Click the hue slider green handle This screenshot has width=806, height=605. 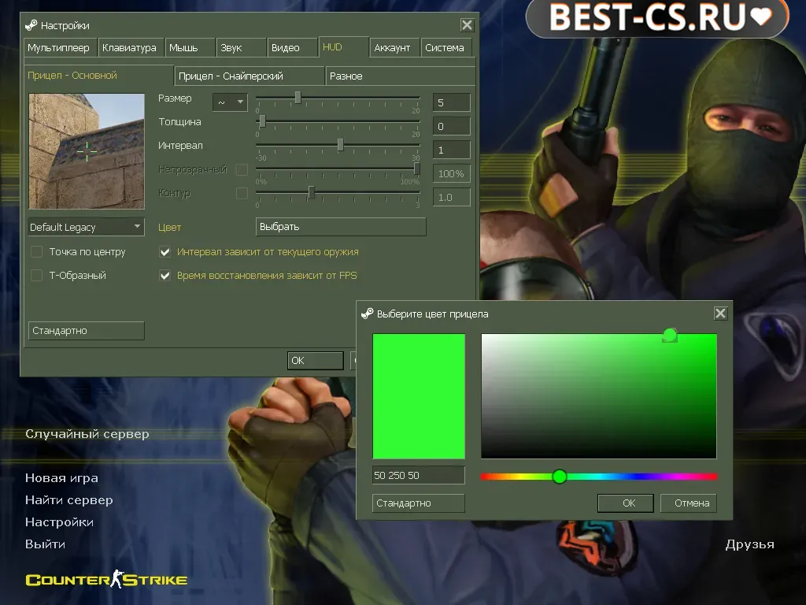560,477
